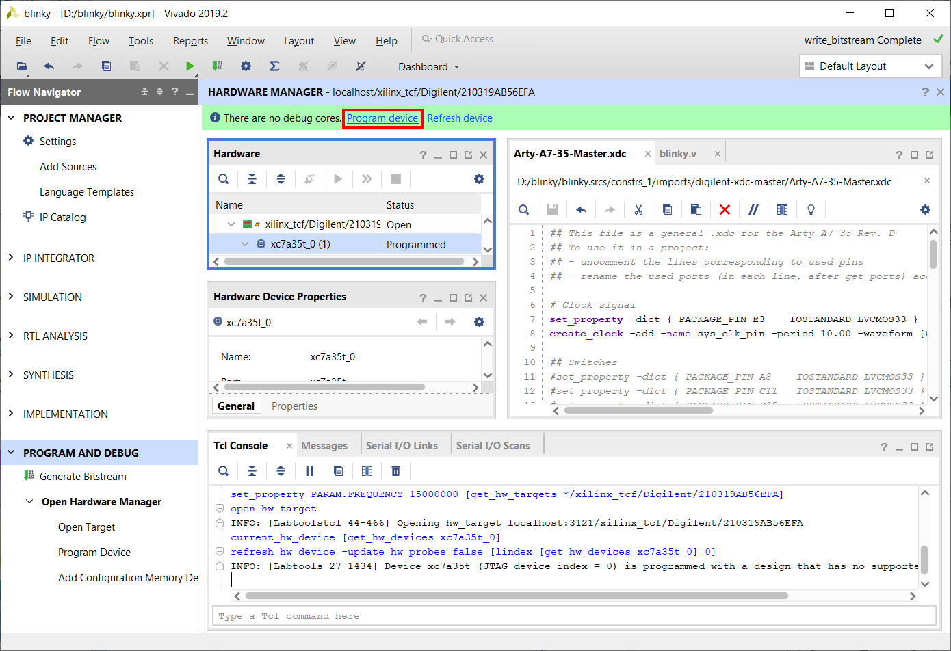
Task: Open Settings gear in top toolbar
Action: click(246, 66)
